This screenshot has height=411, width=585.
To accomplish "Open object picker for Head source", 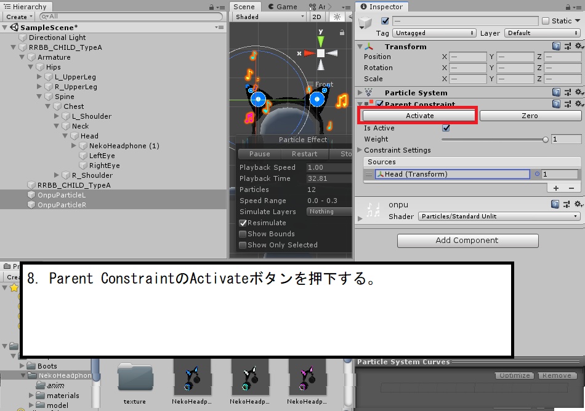I will [537, 174].
